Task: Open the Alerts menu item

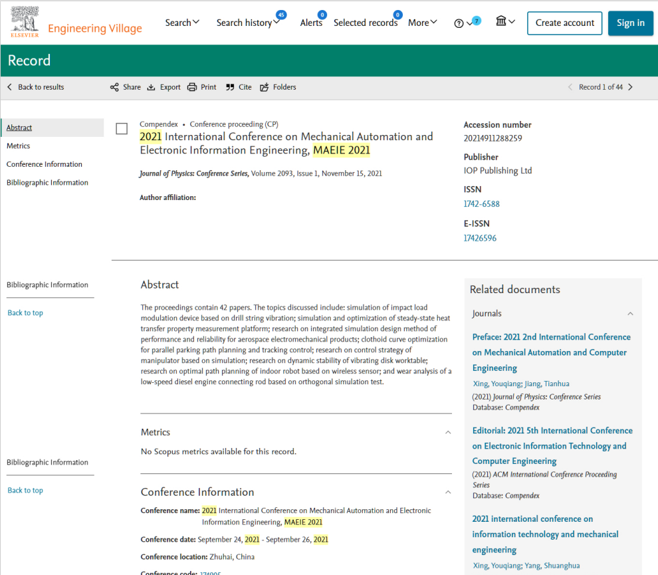Action: coord(311,23)
